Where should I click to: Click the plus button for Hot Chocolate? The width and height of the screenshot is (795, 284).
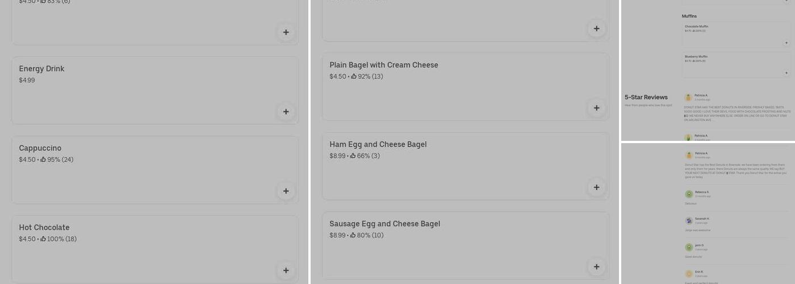click(286, 271)
